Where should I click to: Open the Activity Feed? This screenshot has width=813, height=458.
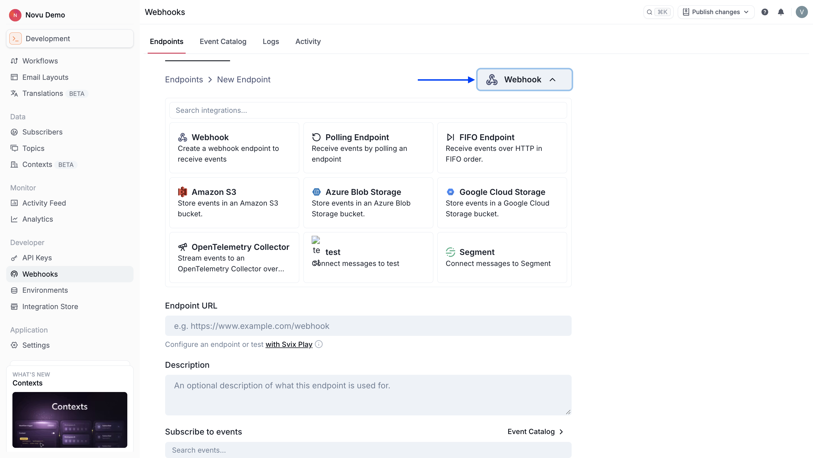click(44, 203)
